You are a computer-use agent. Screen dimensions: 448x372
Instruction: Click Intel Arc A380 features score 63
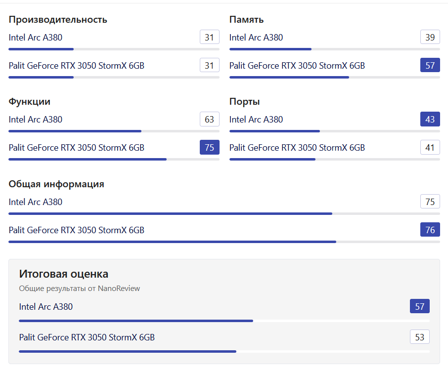pos(209,120)
